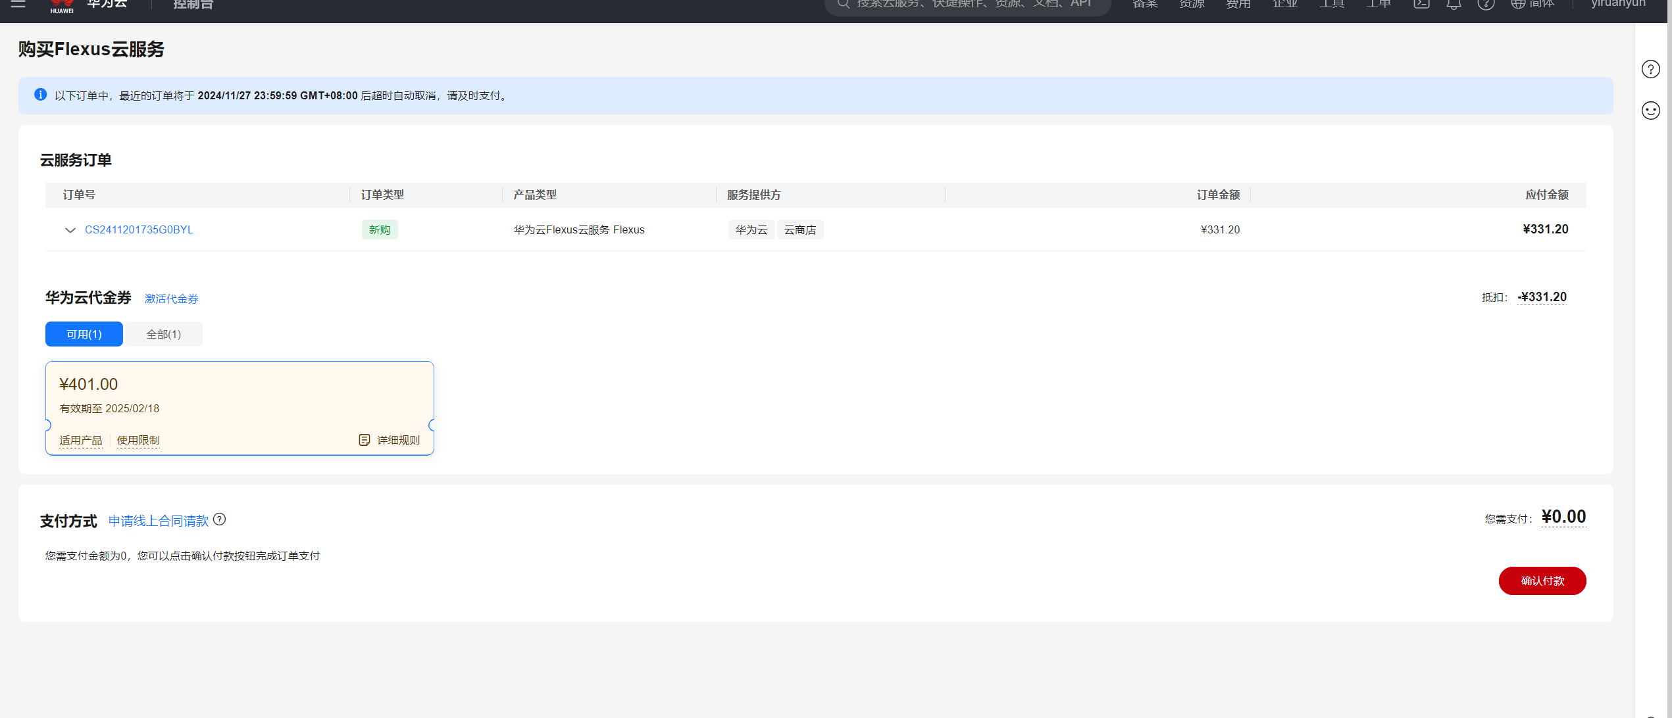The image size is (1672, 718).
Task: Click the 确认付款 button
Action: click(x=1542, y=581)
